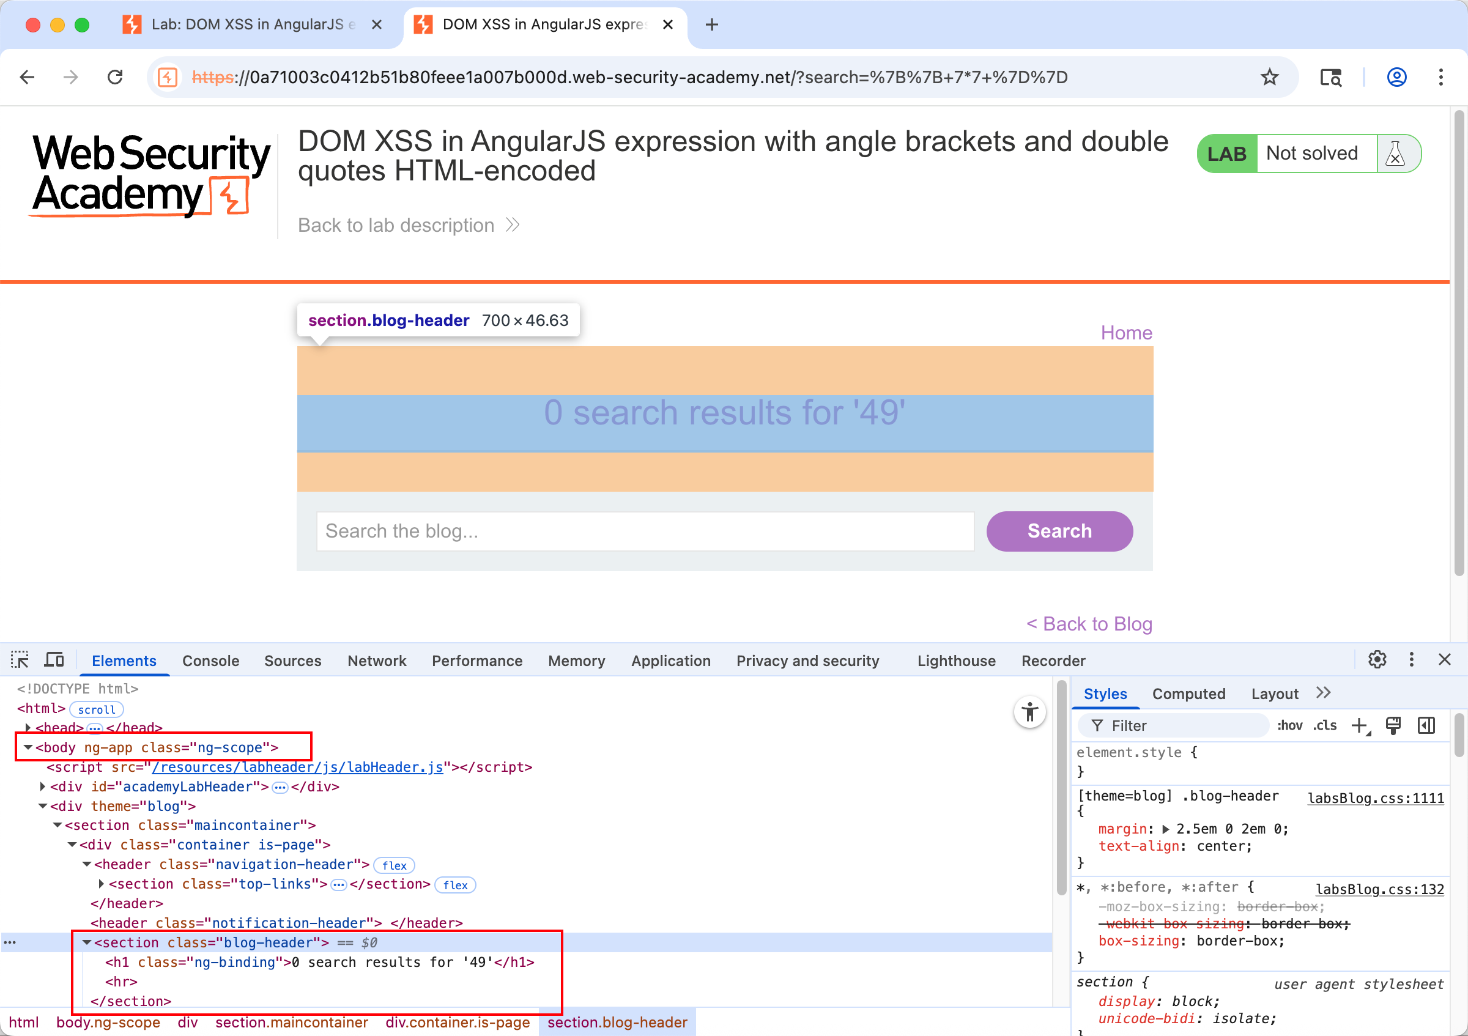The height and width of the screenshot is (1036, 1468).
Task: Collapse the body ng-app node
Action: (28, 747)
